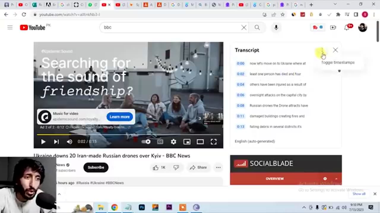Clear the bbc search text

[244, 28]
